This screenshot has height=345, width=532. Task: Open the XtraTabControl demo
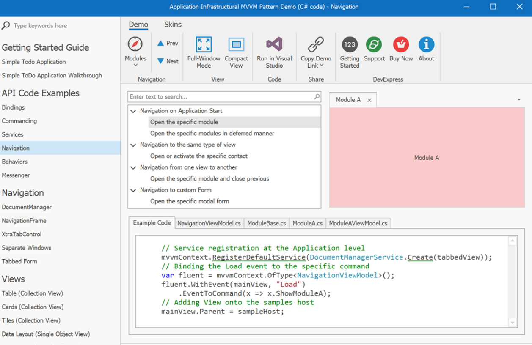(22, 234)
